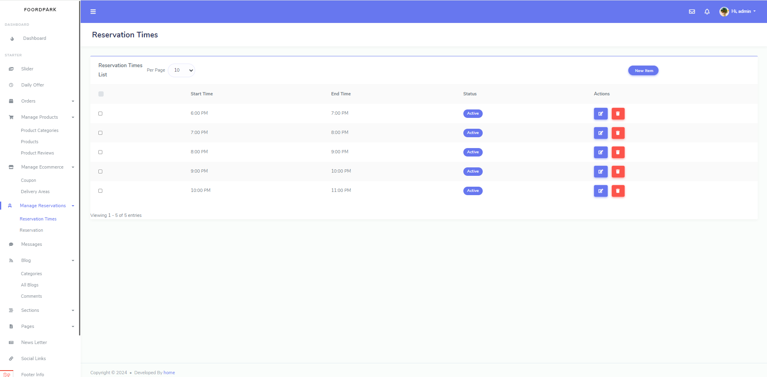
Task: Edit the 10:00 PM to 11:00 PM row
Action: [x=600, y=191]
